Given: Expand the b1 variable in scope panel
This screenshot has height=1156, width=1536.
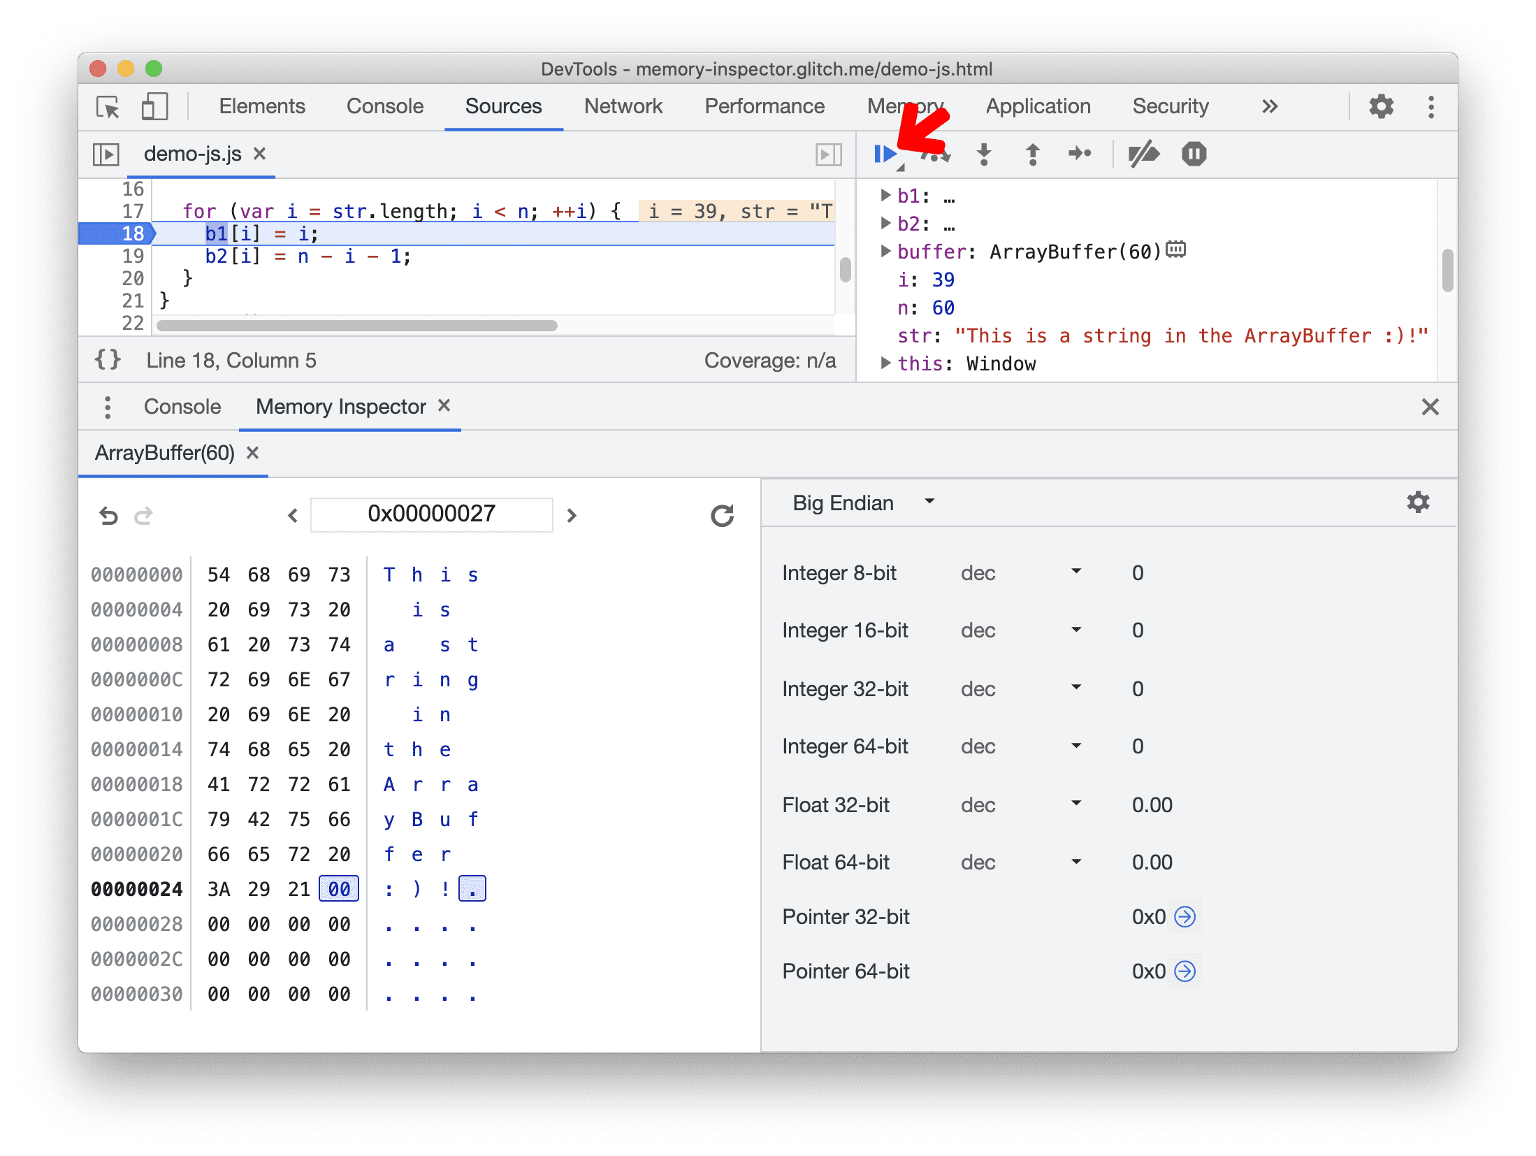Looking at the screenshot, I should [884, 196].
